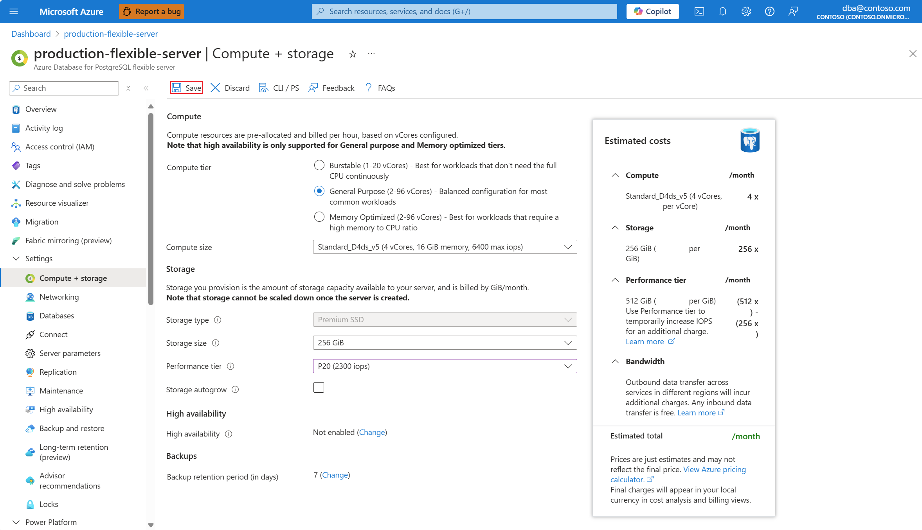Click the CLI / PS toolbar icon
The width and height of the screenshot is (922, 530).
(264, 88)
